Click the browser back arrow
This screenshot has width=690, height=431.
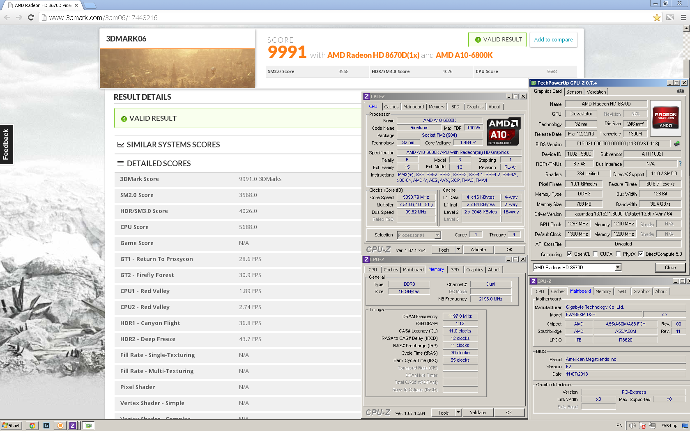7,17
